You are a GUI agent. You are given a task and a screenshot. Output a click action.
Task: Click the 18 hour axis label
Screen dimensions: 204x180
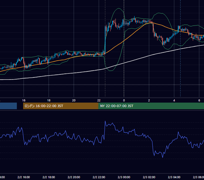[49, 100]
